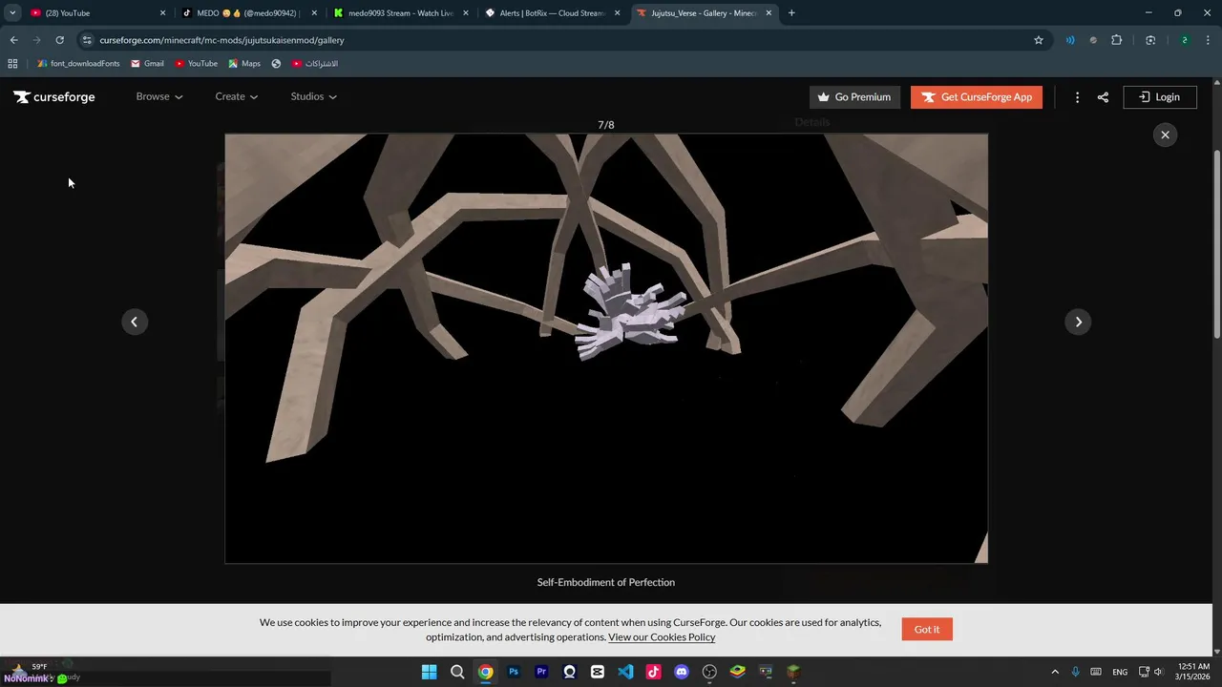Open TikTok from the taskbar
This screenshot has height=687, width=1222.
[x=653, y=672]
